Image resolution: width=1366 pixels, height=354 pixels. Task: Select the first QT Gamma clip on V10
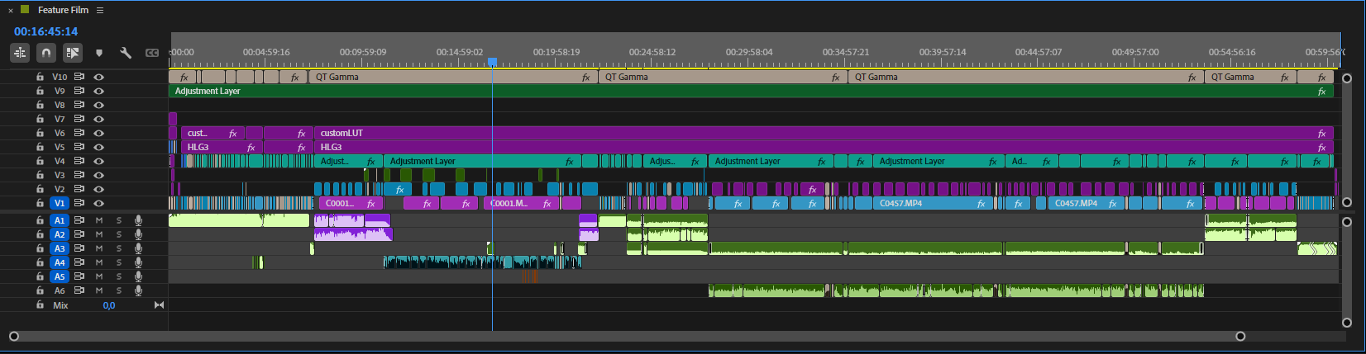[453, 77]
